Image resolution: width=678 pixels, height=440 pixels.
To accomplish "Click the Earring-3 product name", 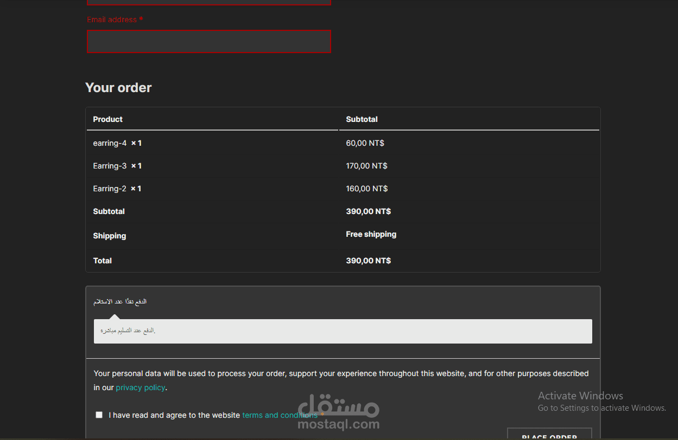I will [x=110, y=166].
